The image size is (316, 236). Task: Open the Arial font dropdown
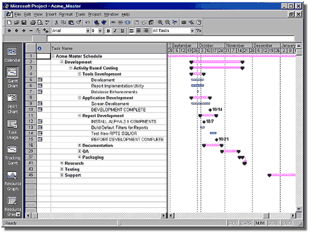(x=88, y=30)
